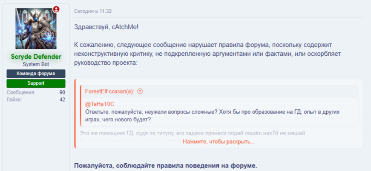Click the 'Сообщения:' label
Viewport: 371px width, 171px height.
tap(21, 92)
